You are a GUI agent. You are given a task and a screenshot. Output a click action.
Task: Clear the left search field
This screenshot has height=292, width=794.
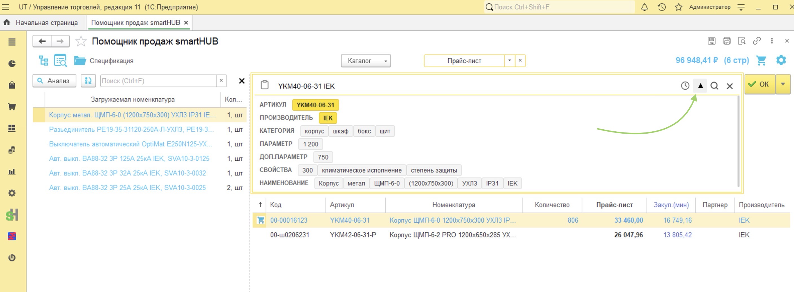pyautogui.click(x=221, y=81)
